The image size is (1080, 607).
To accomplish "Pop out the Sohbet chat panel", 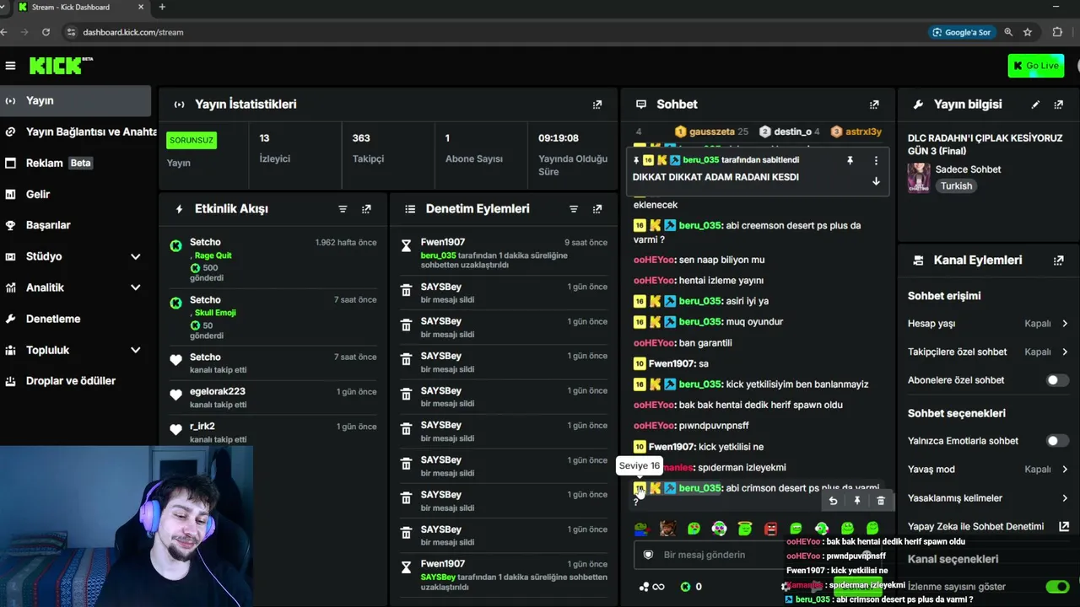I will [874, 105].
